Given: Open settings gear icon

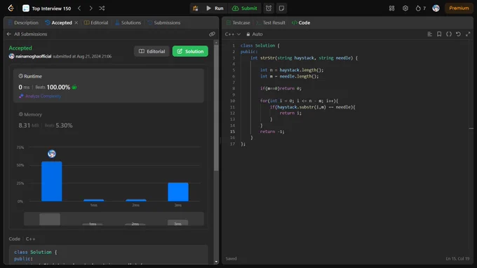Looking at the screenshot, I should (x=405, y=8).
